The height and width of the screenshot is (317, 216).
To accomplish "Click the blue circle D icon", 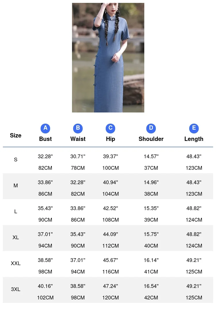I will pos(151,128).
